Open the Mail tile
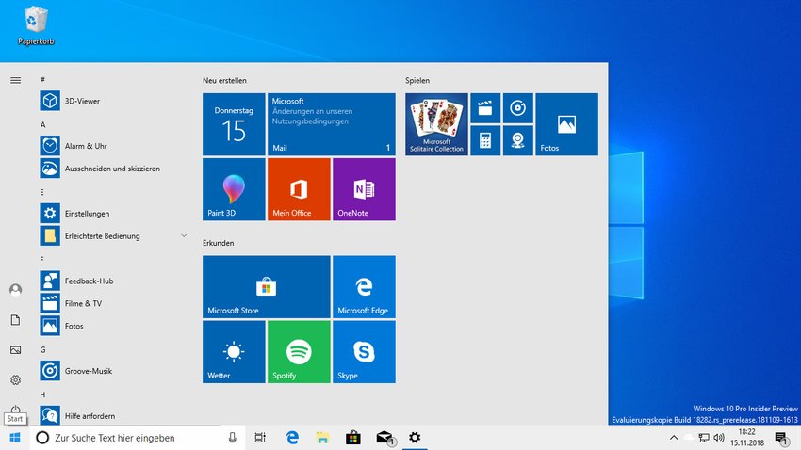801x450 pixels. click(x=332, y=124)
